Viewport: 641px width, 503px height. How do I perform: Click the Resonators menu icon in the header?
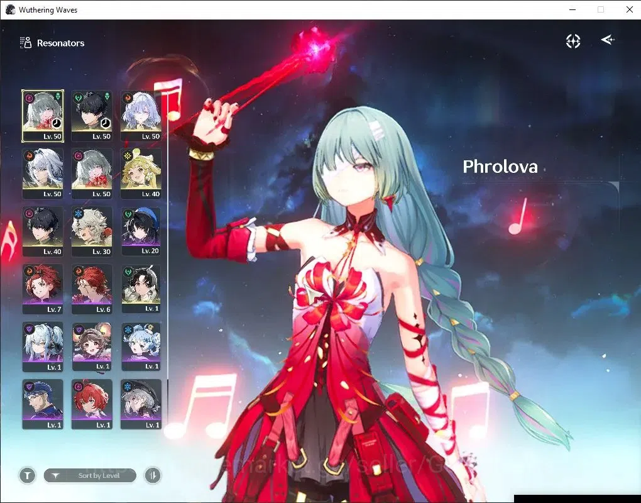pyautogui.click(x=26, y=43)
